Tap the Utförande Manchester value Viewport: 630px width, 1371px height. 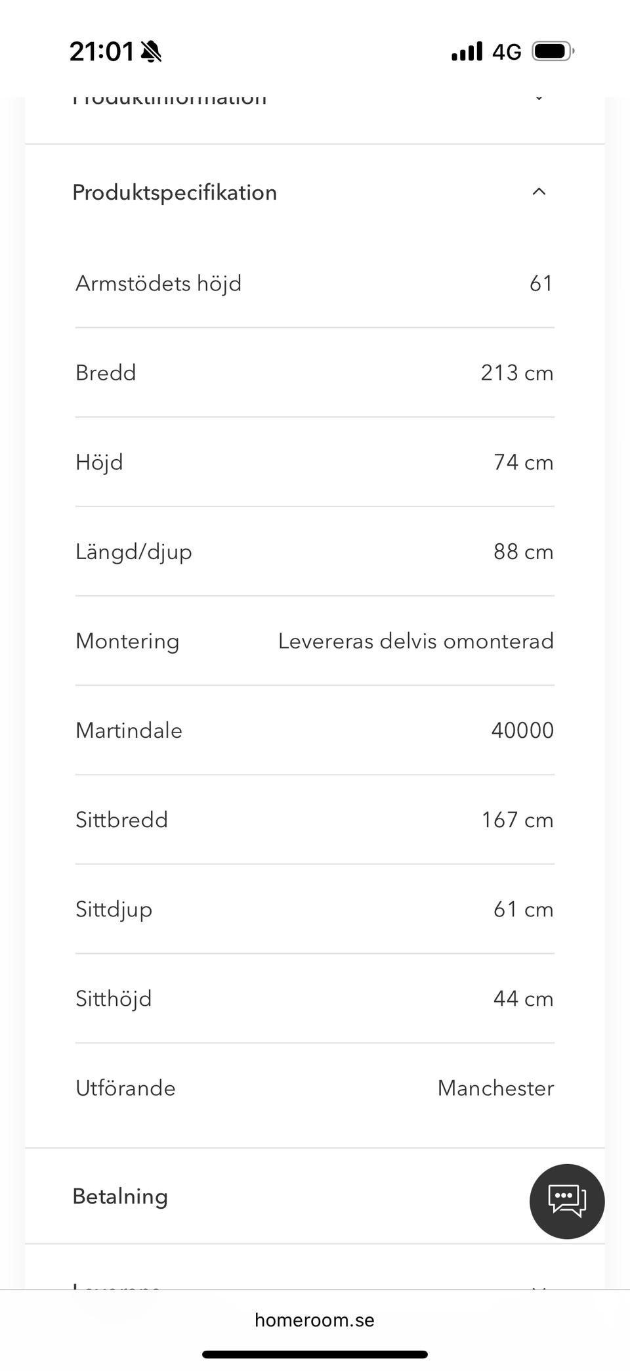[x=495, y=1088]
